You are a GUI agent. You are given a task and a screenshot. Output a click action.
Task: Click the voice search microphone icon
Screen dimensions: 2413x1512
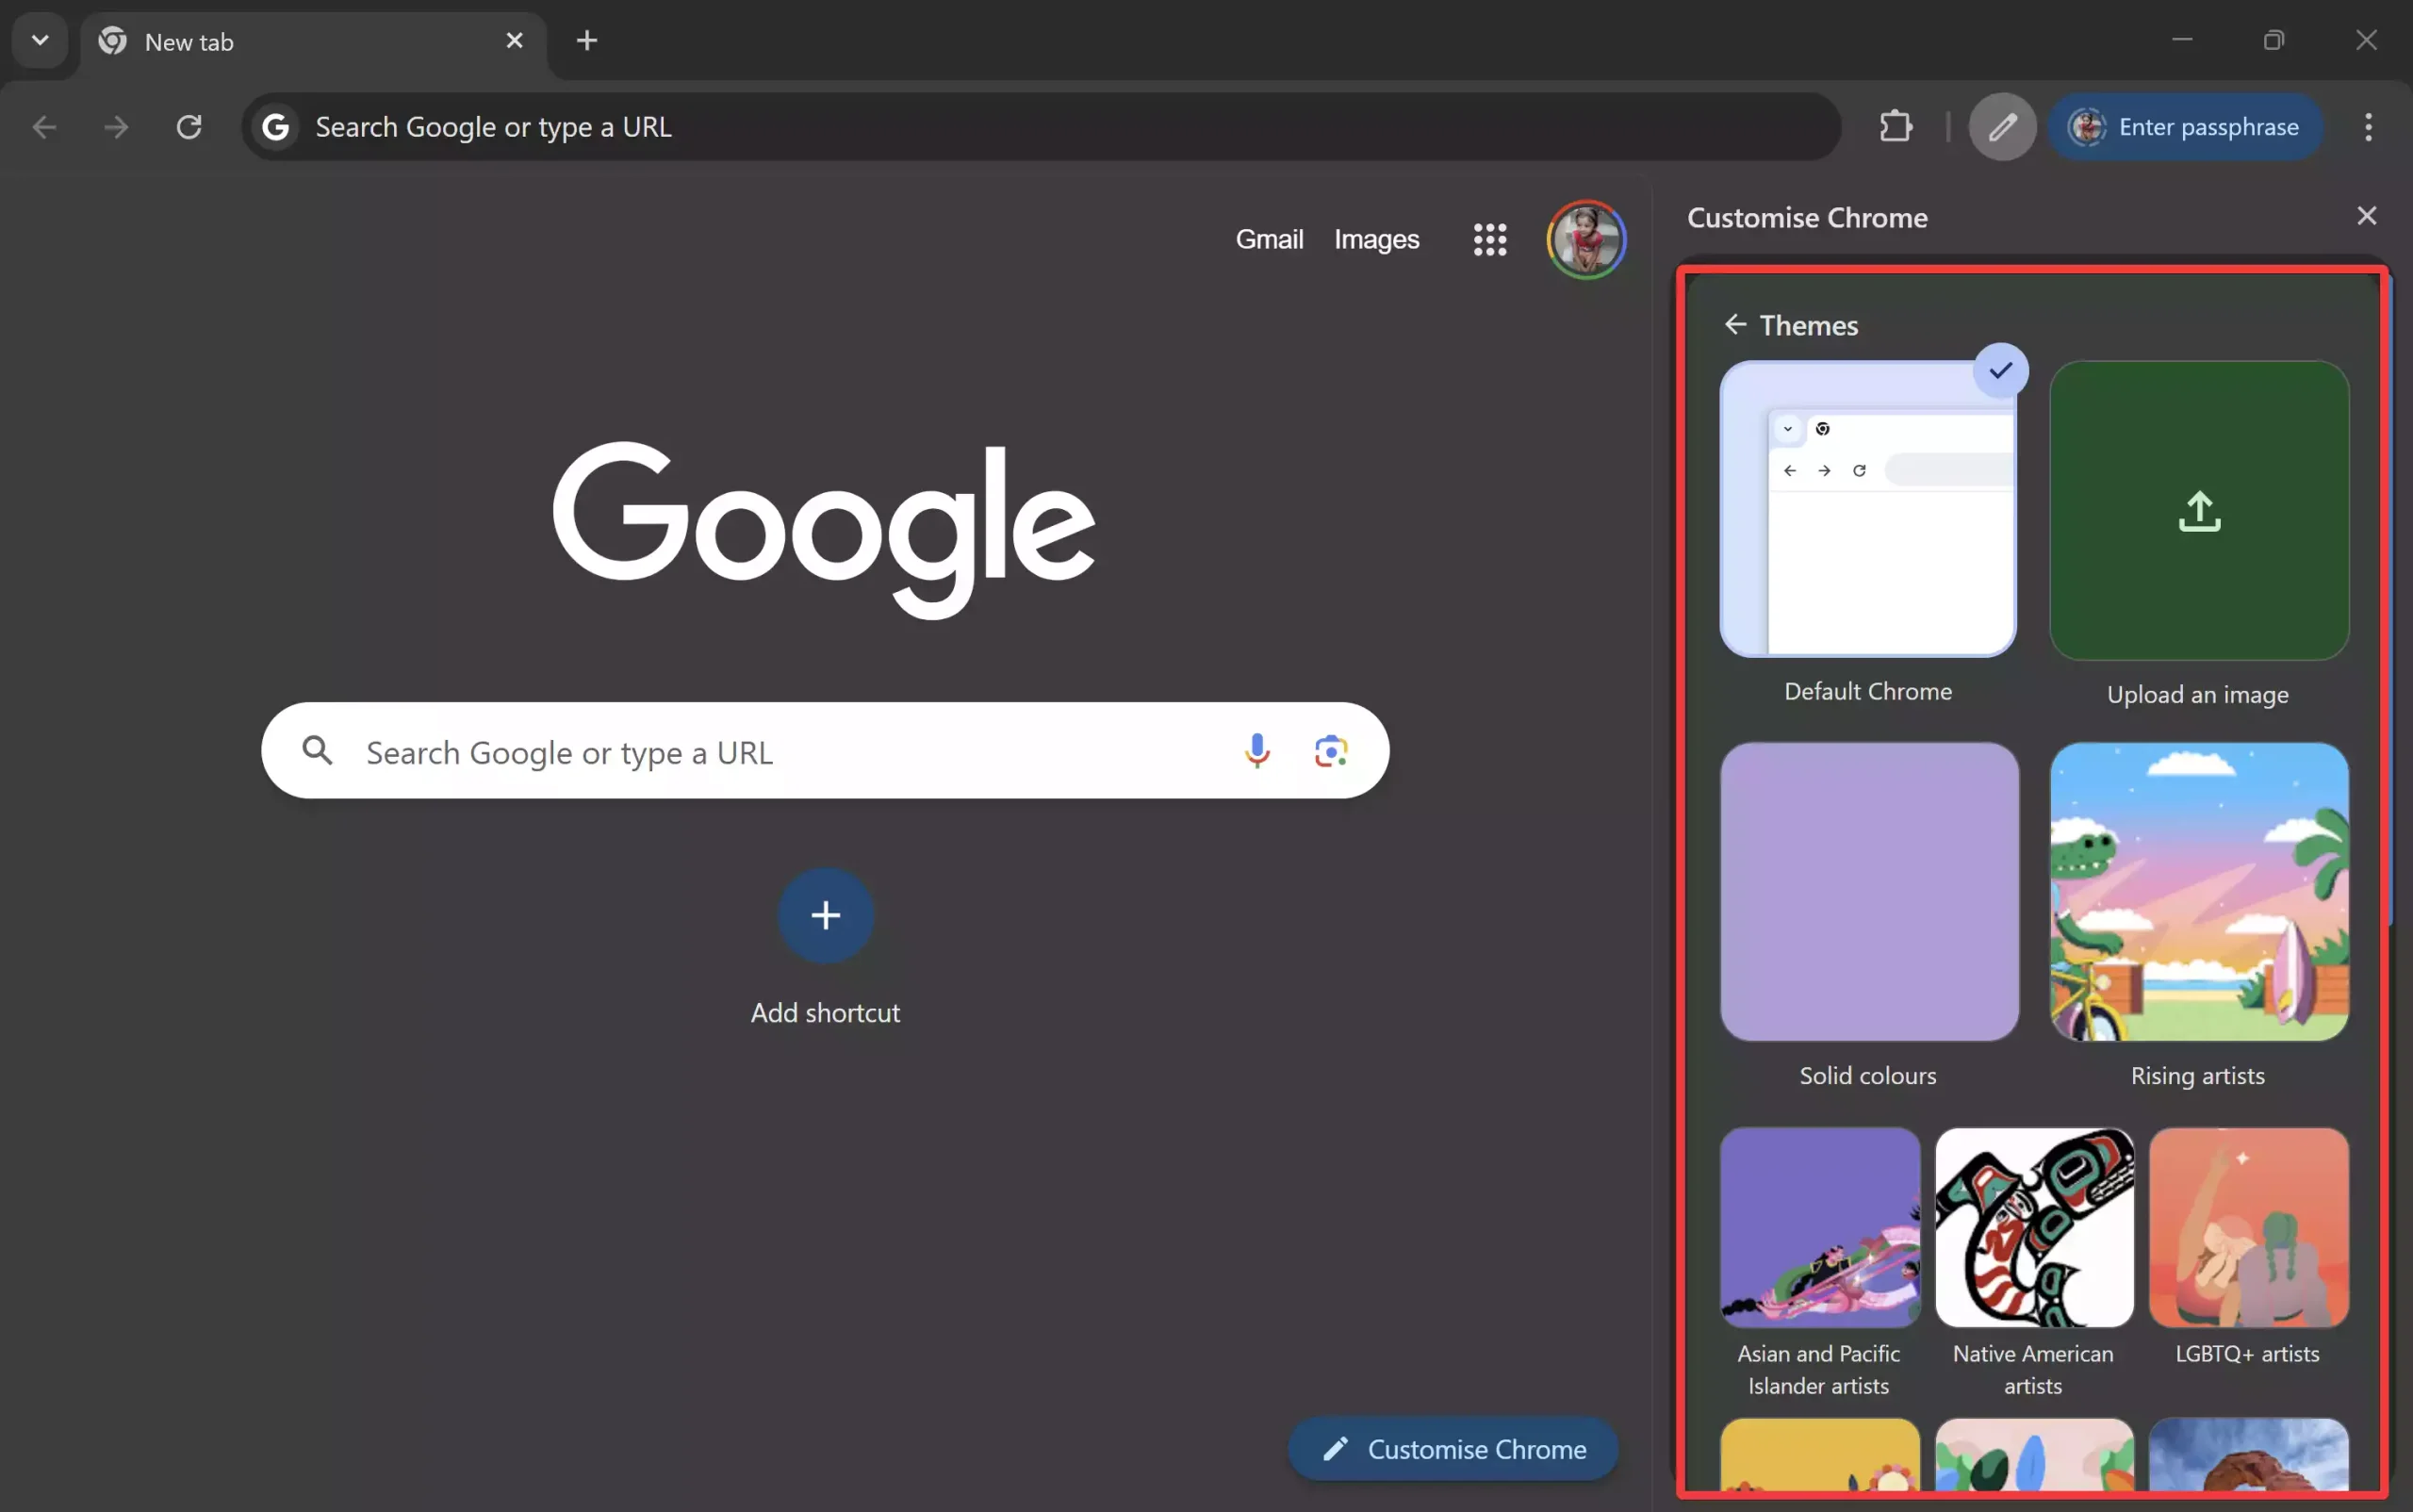pos(1257,750)
